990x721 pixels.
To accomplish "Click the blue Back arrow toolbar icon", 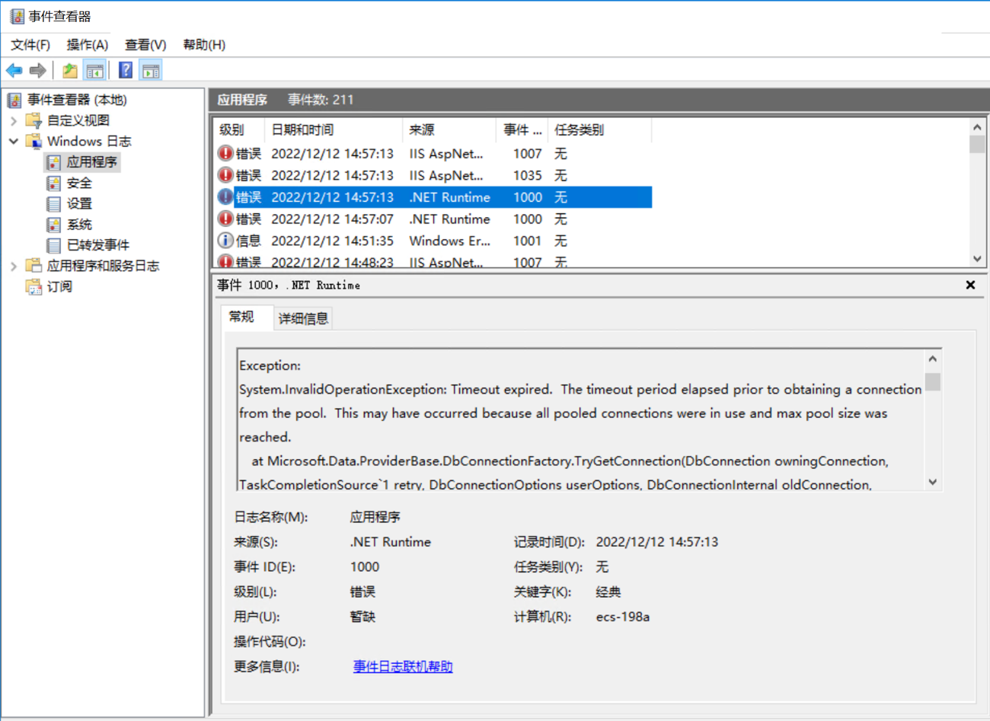I will (14, 71).
